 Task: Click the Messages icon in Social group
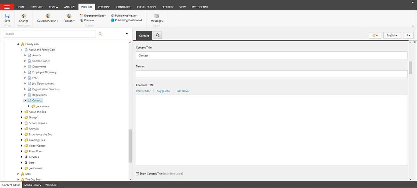156,16
